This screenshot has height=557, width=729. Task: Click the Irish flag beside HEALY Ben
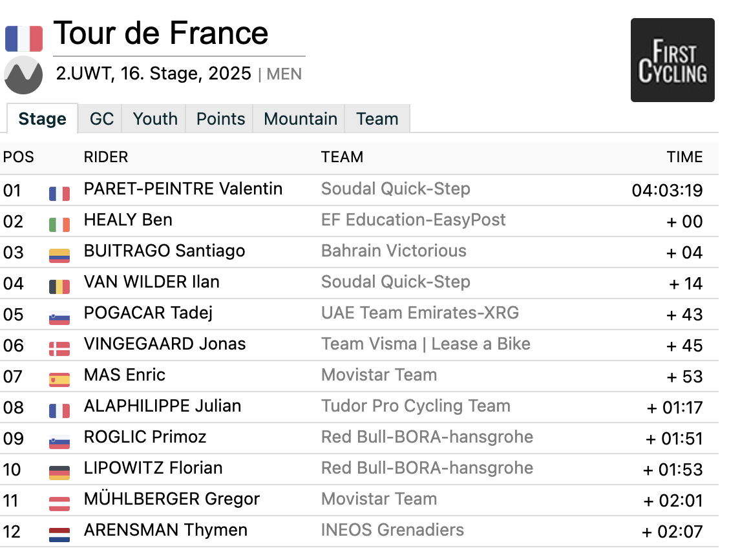(59, 225)
